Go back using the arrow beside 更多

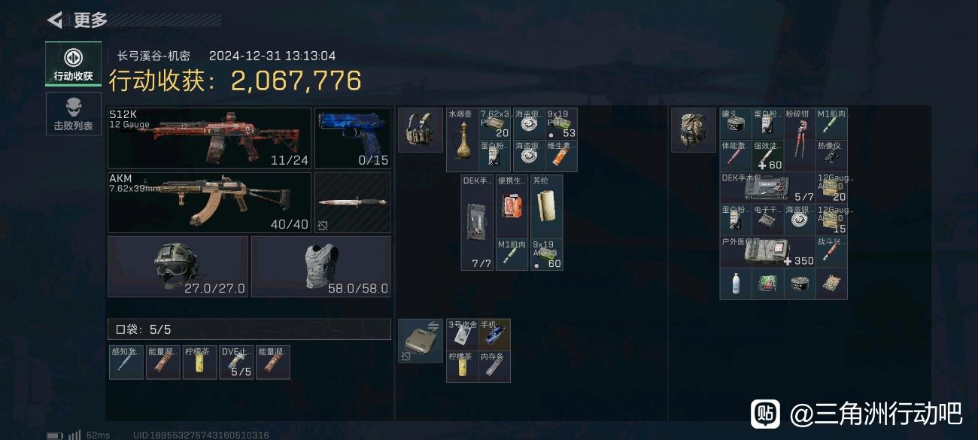[x=54, y=20]
